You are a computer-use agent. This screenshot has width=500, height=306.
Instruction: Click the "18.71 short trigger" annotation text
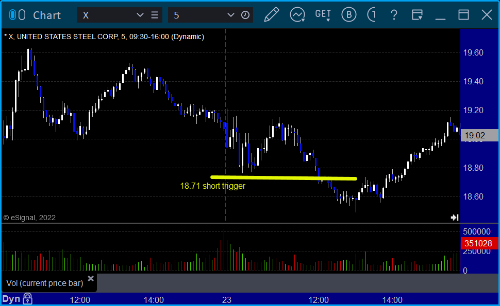pyautogui.click(x=213, y=186)
